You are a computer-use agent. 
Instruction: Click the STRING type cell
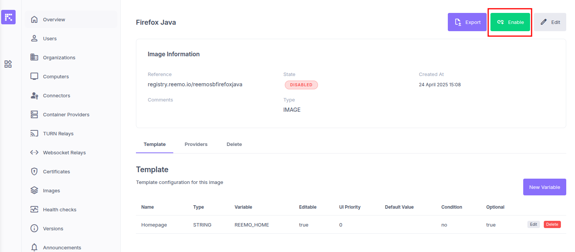coord(202,225)
